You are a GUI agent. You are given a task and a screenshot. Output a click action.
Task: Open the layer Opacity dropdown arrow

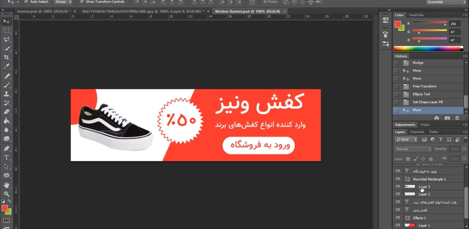[x=465, y=149]
